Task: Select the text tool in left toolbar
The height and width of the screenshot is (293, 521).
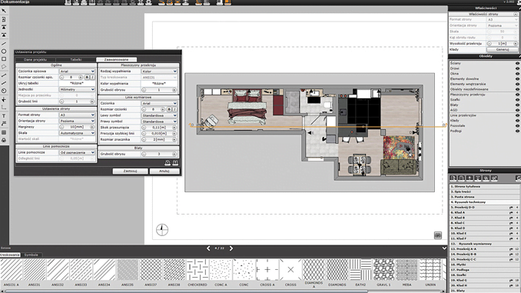Action: tap(4, 115)
